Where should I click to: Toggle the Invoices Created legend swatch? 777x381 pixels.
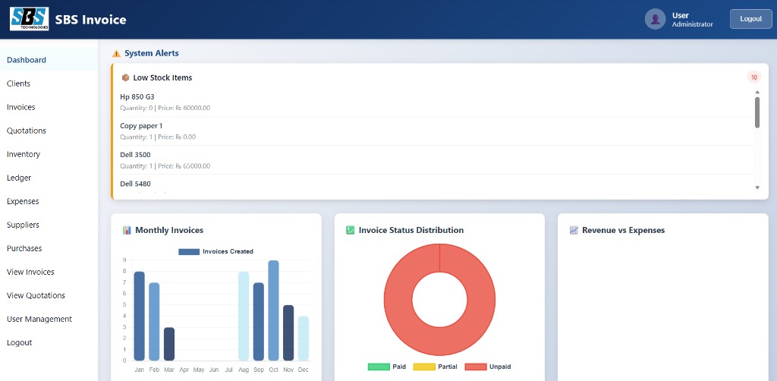(x=189, y=252)
